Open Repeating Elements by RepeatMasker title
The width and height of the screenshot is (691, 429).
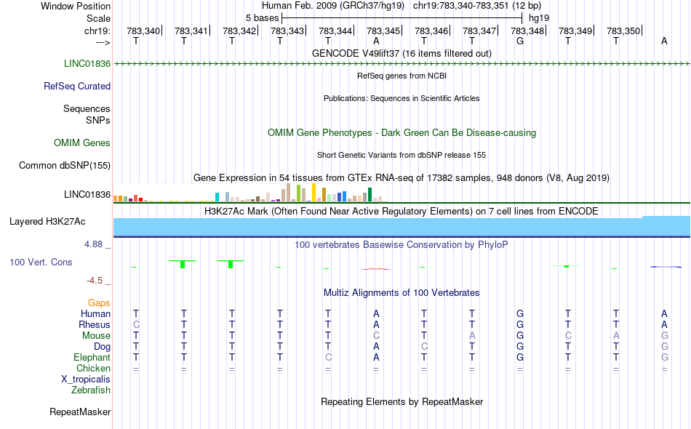coord(402,402)
